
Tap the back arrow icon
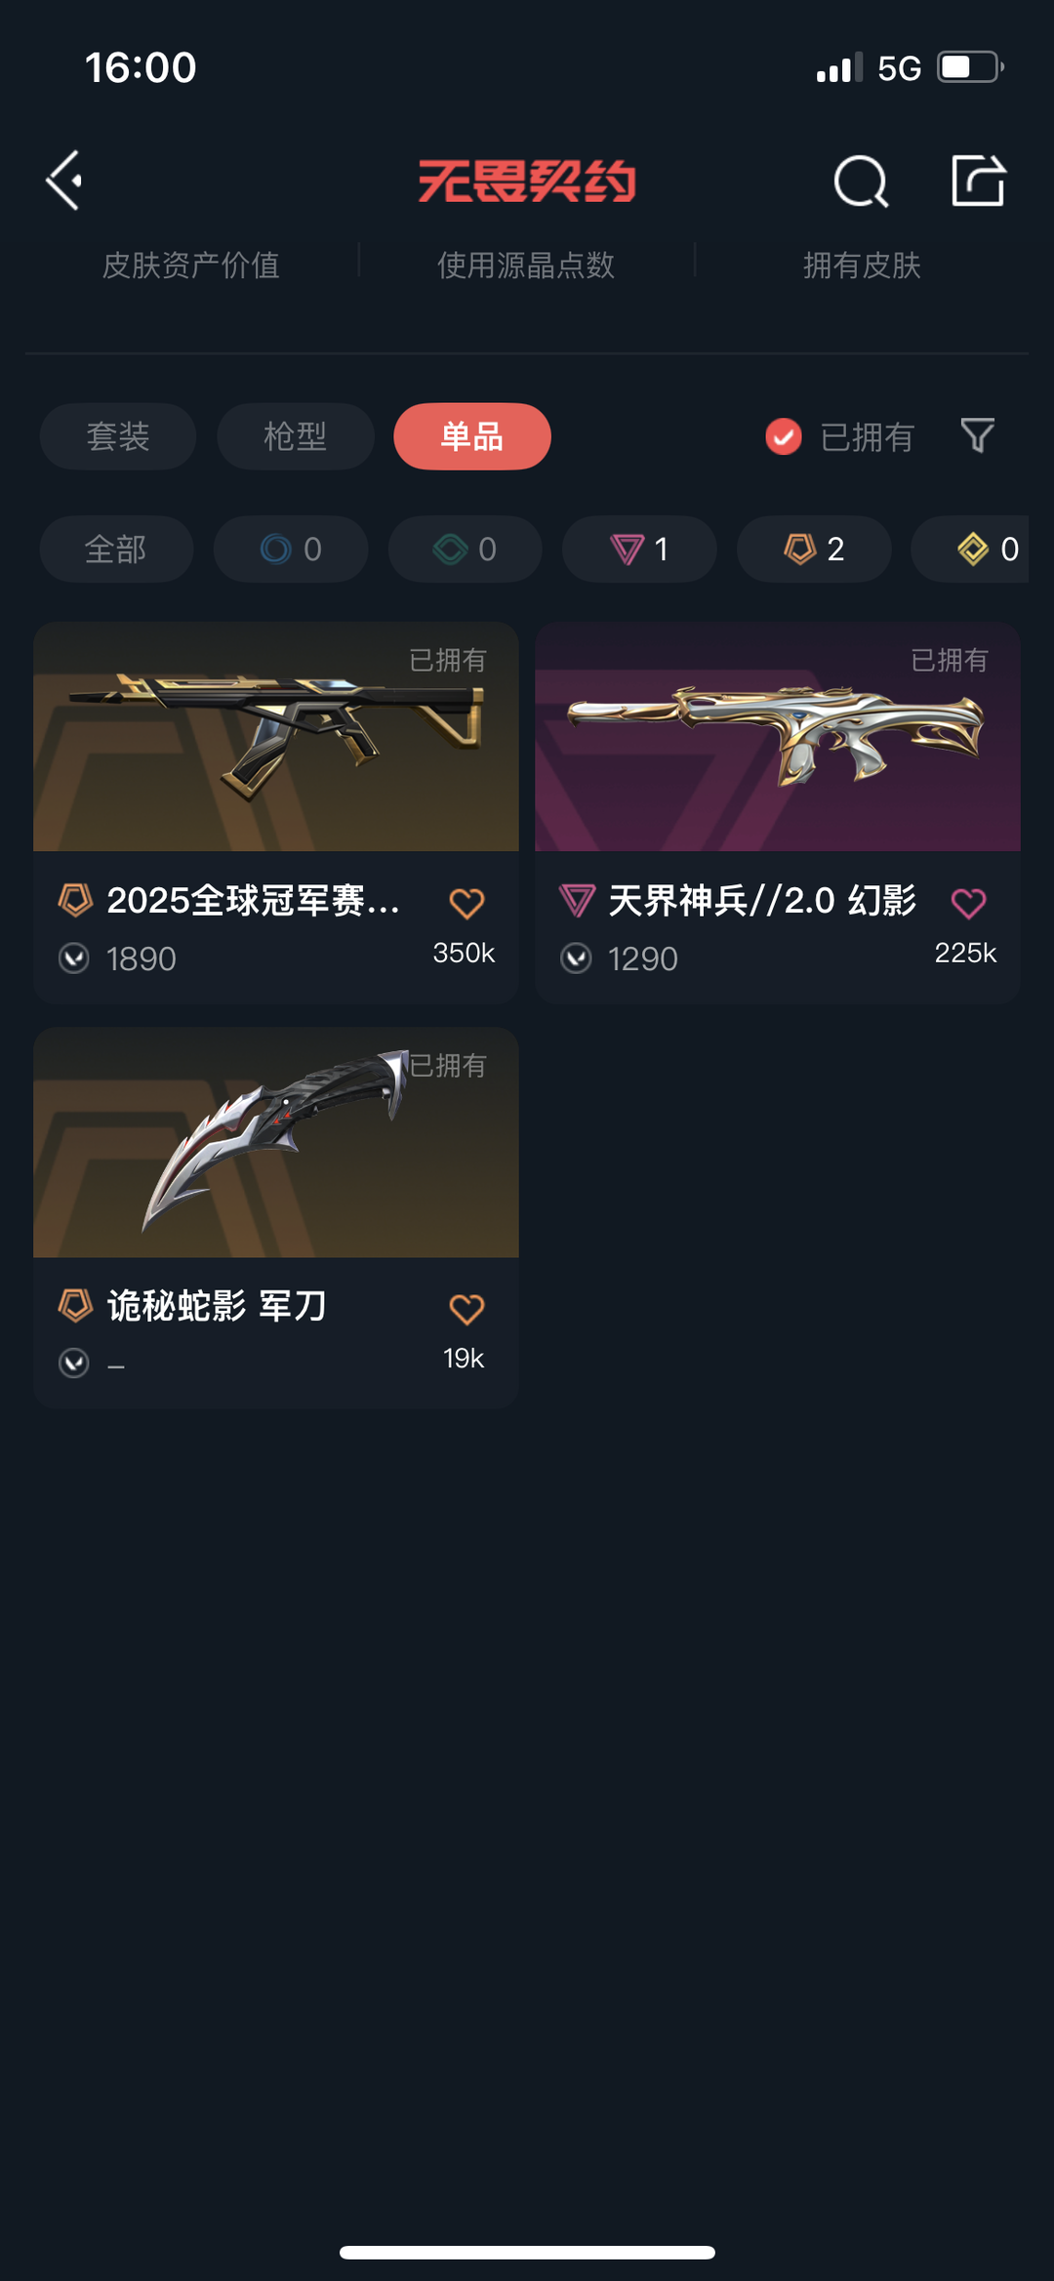tap(64, 181)
